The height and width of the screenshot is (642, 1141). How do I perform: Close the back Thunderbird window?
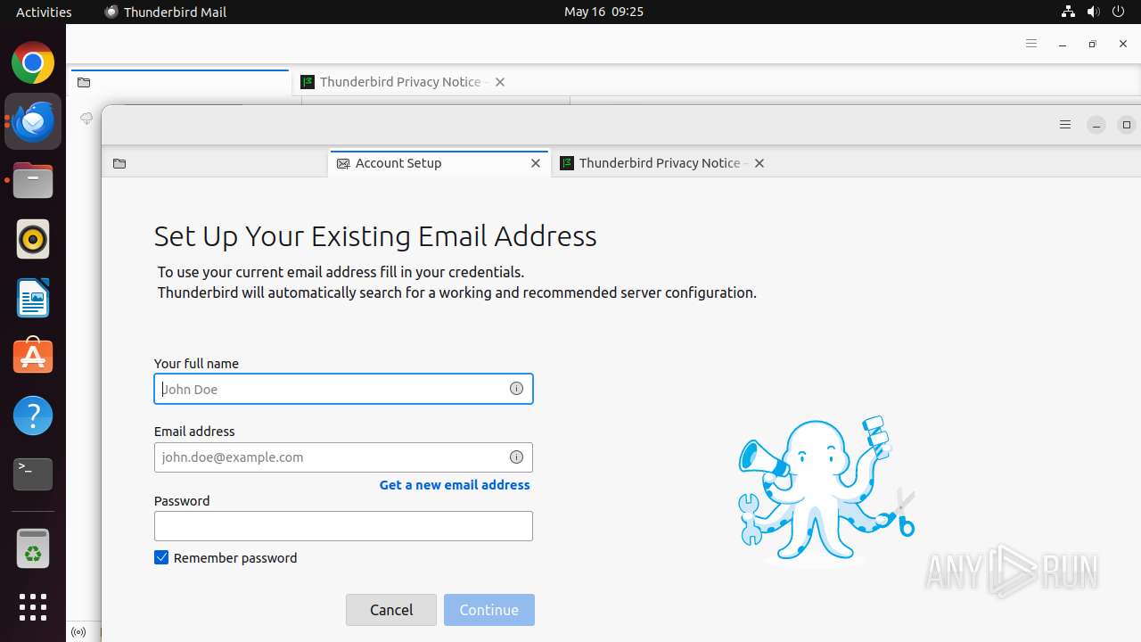click(1123, 44)
